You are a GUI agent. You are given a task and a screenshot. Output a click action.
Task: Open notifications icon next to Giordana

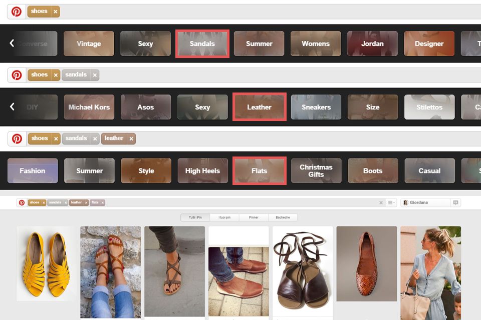455,202
